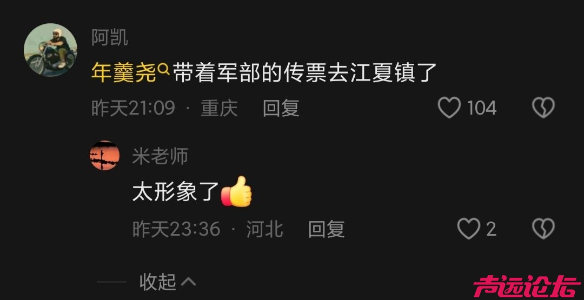Select the comment text 带着军部的传票去江夏镇了

pos(304,73)
